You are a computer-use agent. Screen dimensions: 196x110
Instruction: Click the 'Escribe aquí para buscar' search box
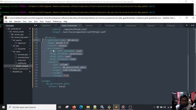tap(32, 107)
